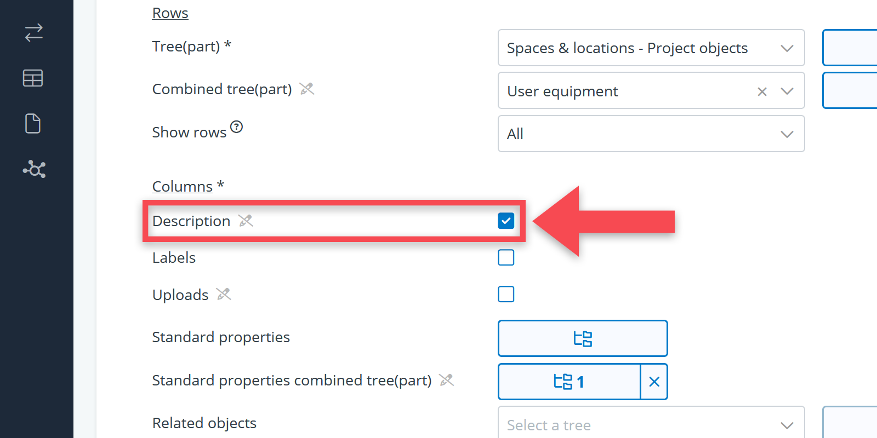The image size is (877, 438).
Task: Tick the Uploads checkbox
Action: pos(506,294)
